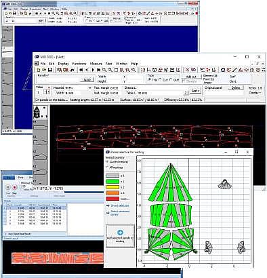The image size is (267, 278).
Task: Open the Functions menu
Action: [79, 64]
